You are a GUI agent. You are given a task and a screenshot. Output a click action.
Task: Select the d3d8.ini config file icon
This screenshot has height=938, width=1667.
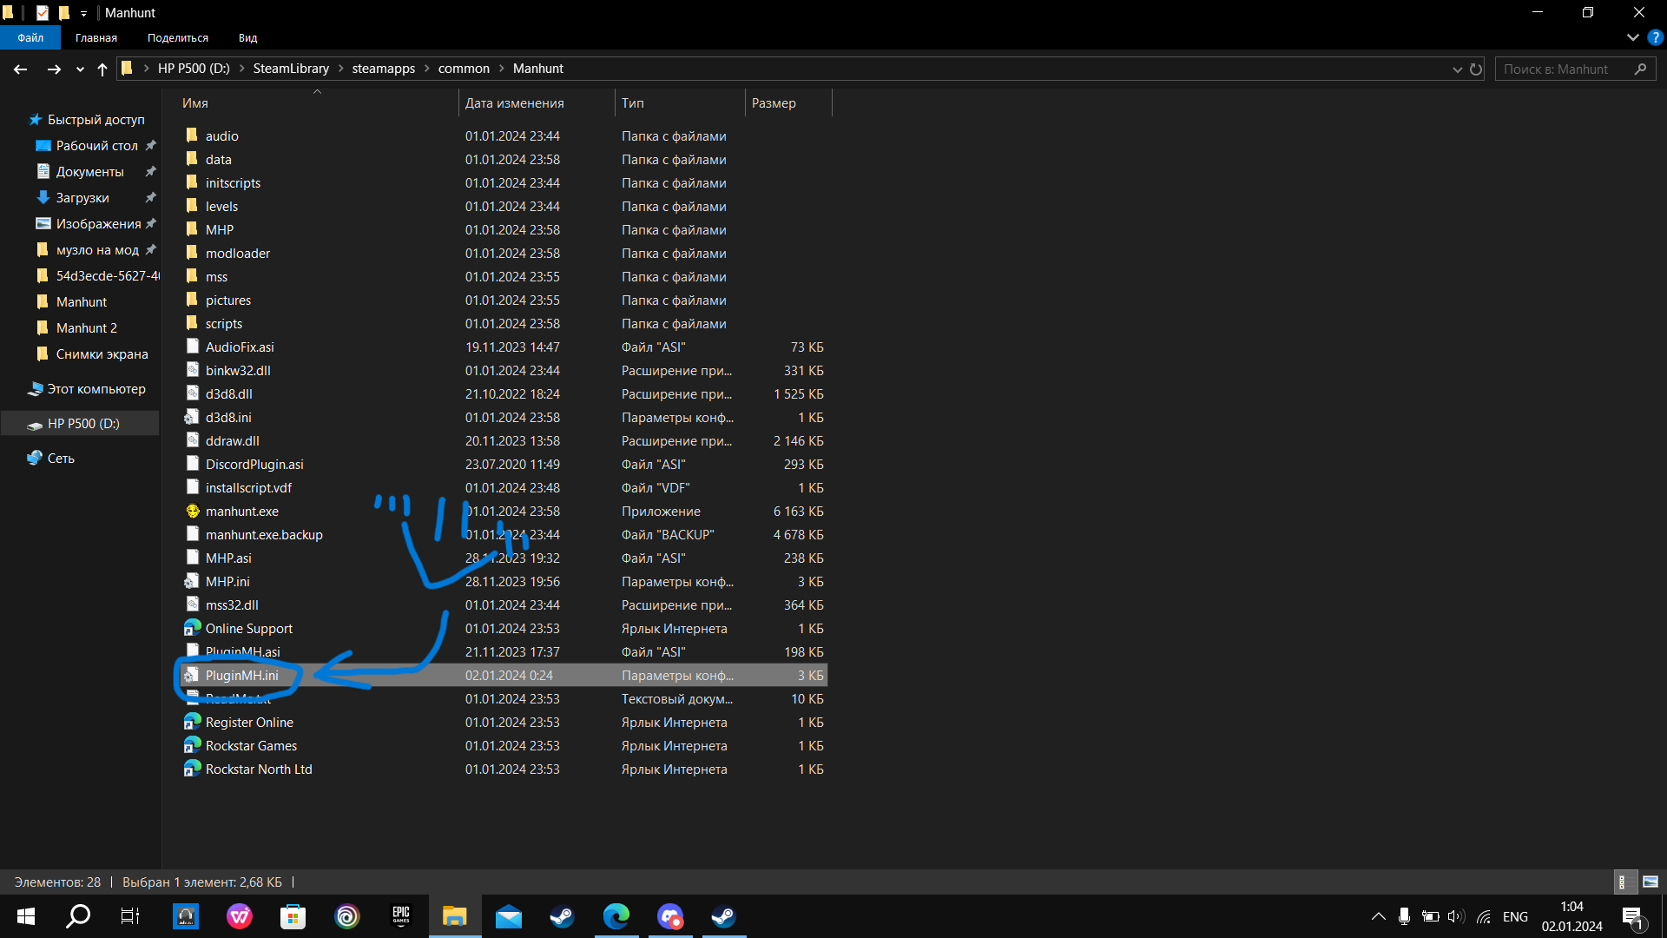(x=193, y=418)
